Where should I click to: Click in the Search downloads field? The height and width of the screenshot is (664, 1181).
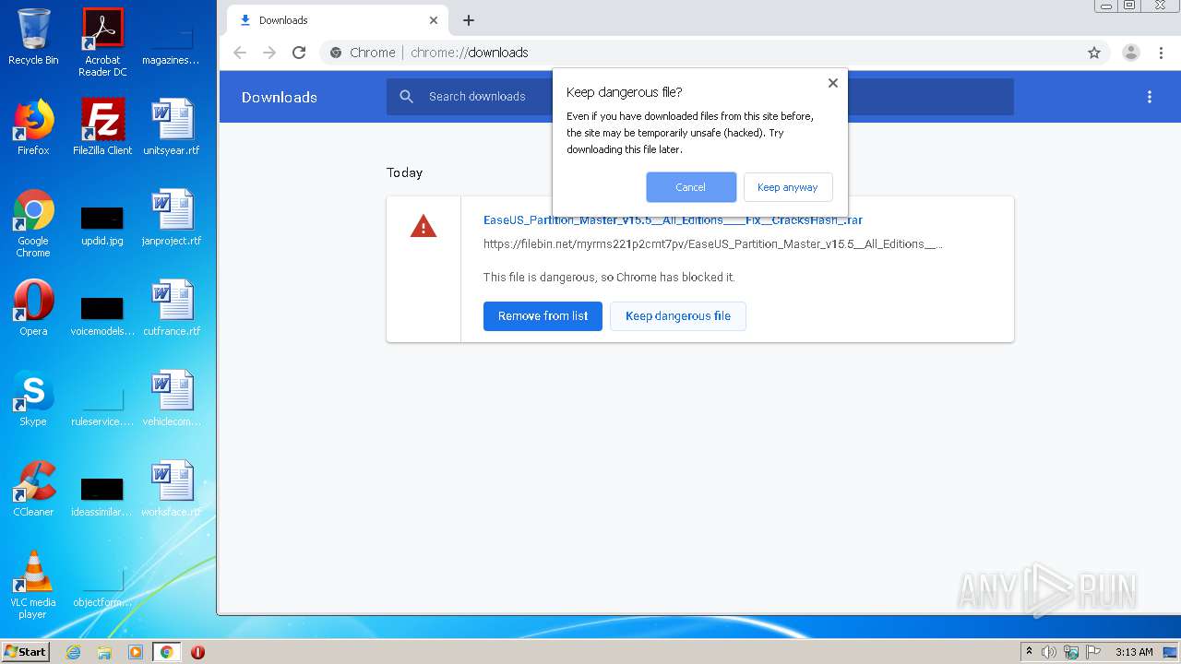coord(700,97)
